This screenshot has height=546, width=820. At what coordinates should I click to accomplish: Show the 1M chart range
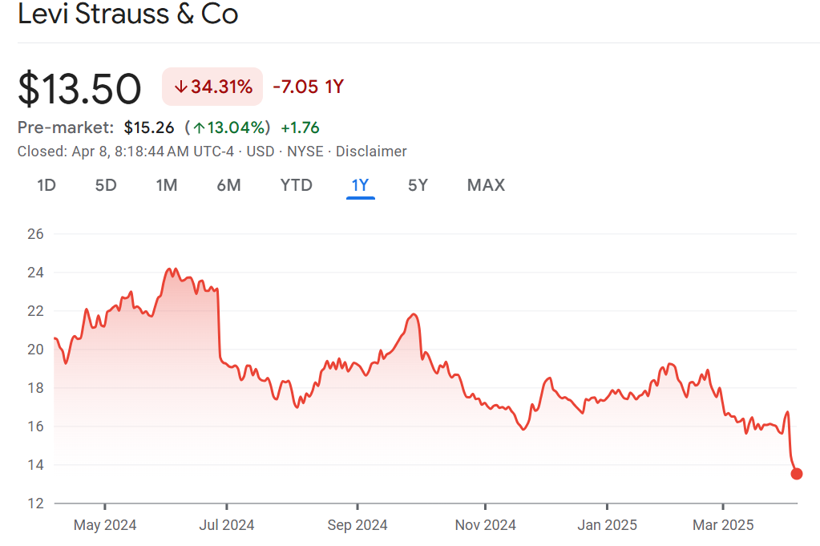(166, 185)
